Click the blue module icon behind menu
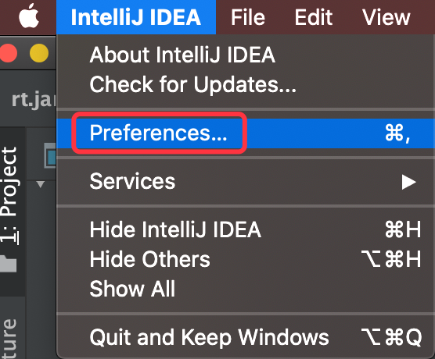Image resolution: width=435 pixels, height=359 pixels. pos(50,155)
